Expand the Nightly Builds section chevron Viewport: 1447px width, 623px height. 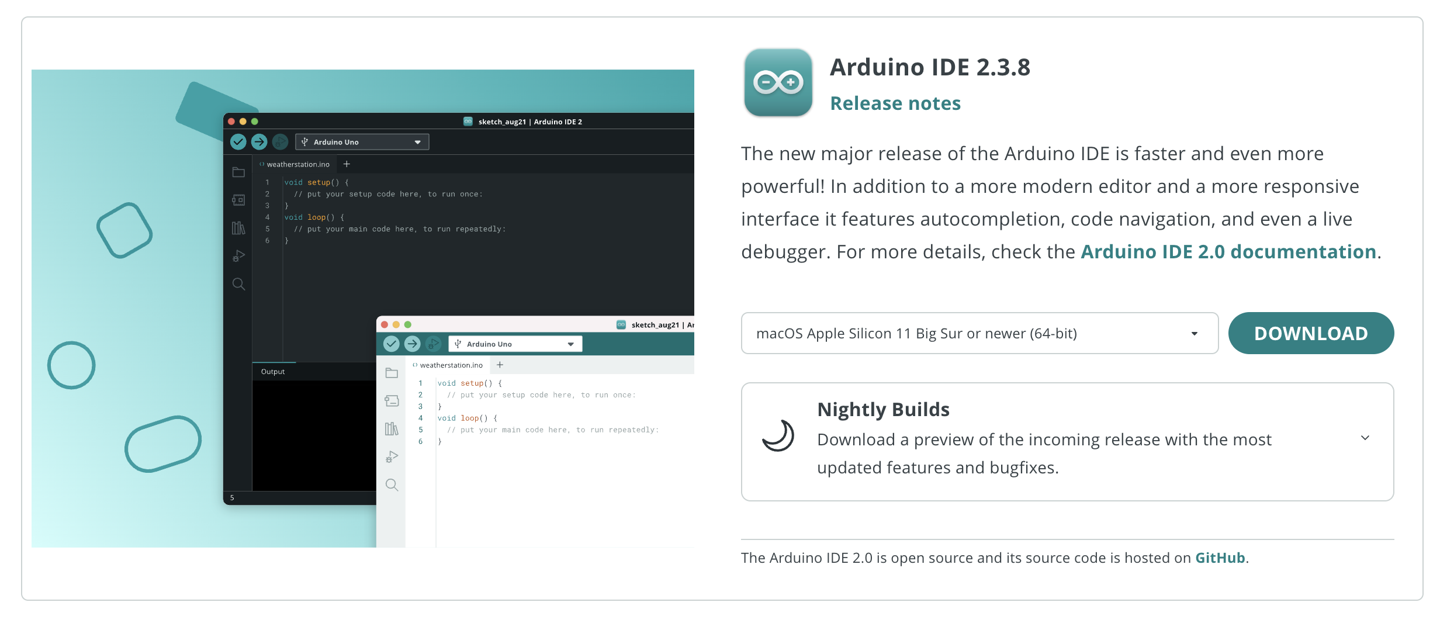coord(1366,437)
